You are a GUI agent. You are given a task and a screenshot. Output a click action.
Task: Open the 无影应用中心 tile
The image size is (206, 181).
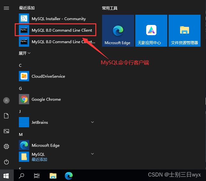click(x=151, y=31)
